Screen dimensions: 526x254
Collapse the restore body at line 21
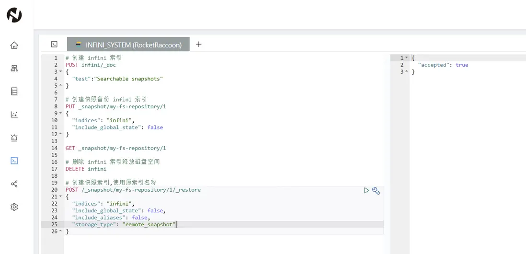60,197
